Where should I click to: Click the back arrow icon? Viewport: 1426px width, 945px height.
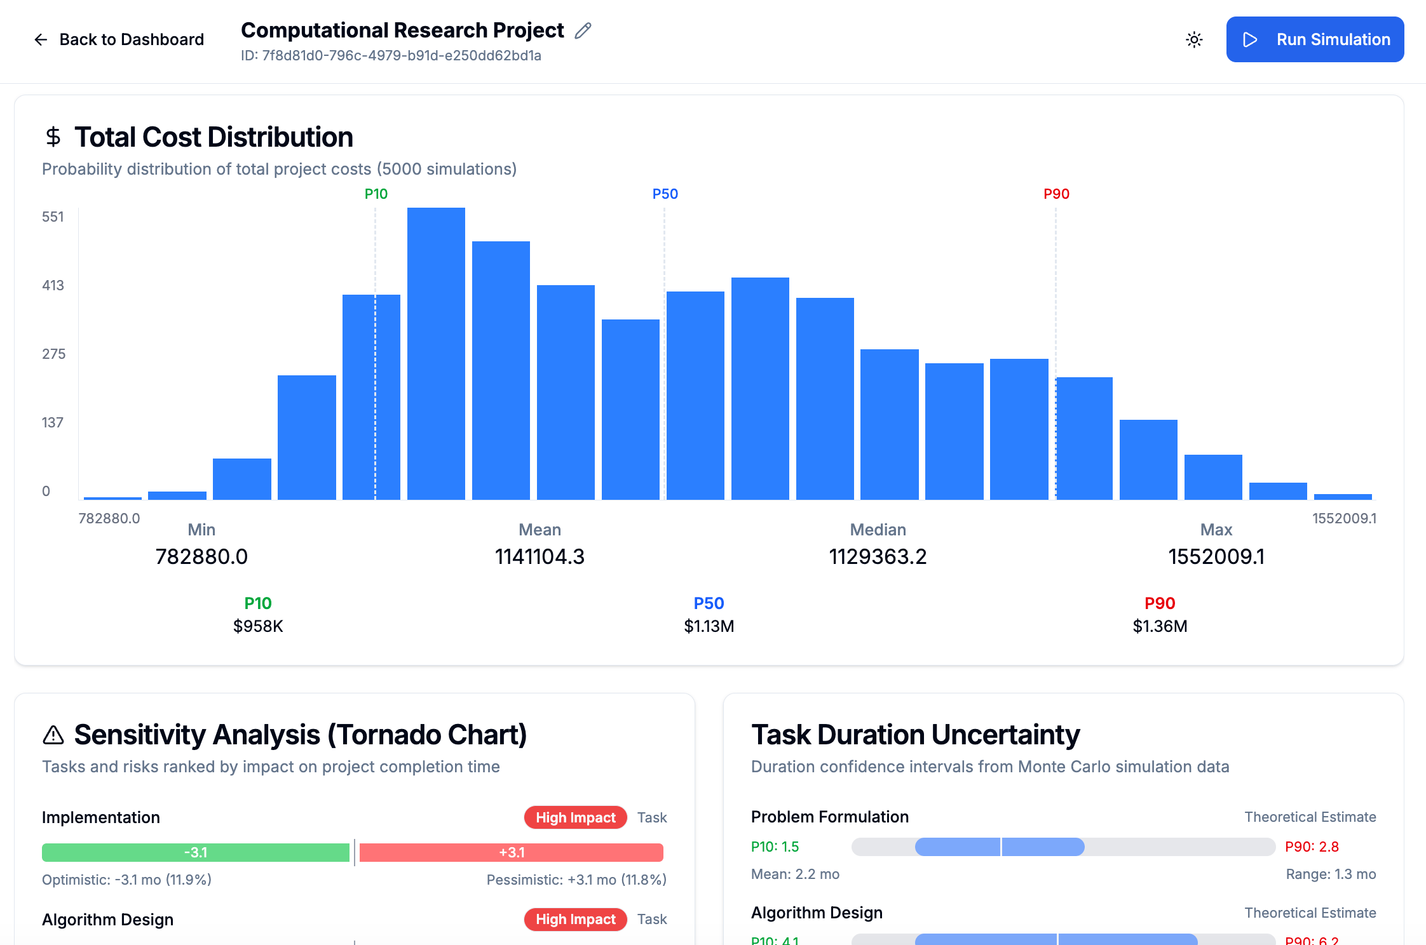[x=41, y=39]
